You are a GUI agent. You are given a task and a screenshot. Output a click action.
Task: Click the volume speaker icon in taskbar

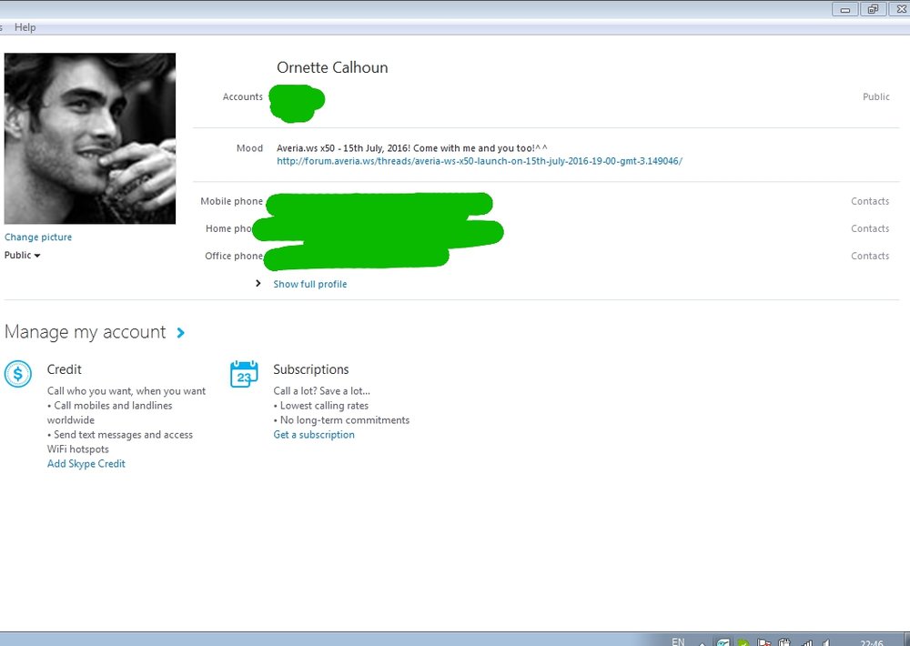point(827,642)
